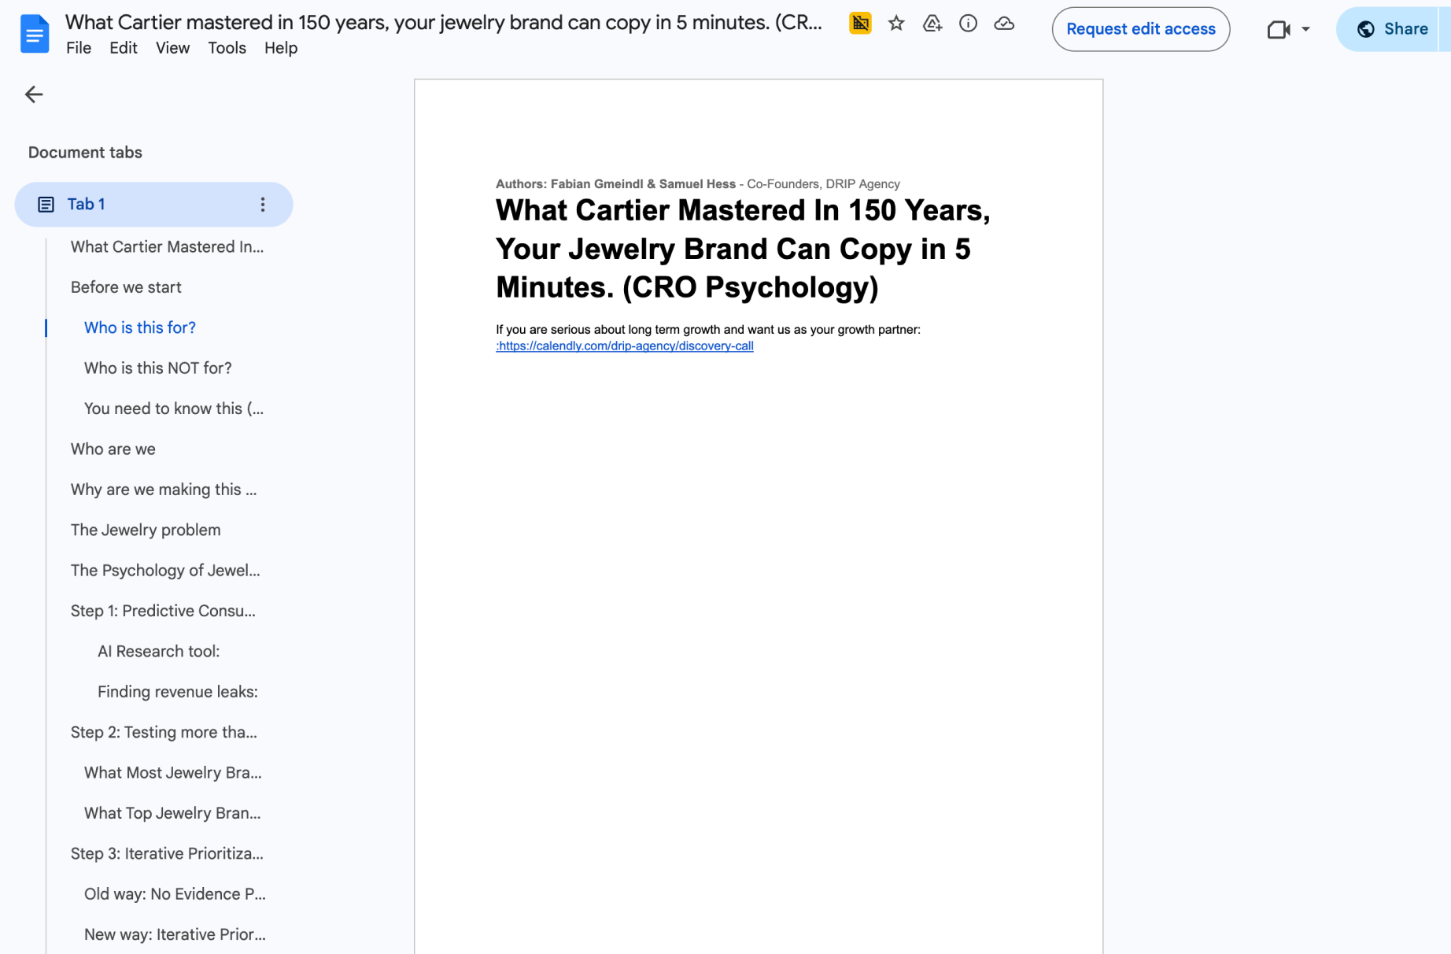Go to 'Old way: No Evidence P...' heading
1451x954 pixels.
click(x=175, y=894)
